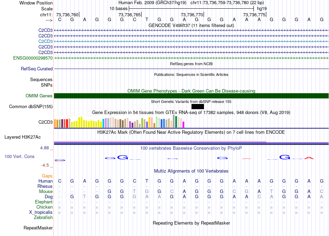Click Repeating Elements by RepeatMasker title
Viewport: 329px width, 236px height.
point(191,223)
